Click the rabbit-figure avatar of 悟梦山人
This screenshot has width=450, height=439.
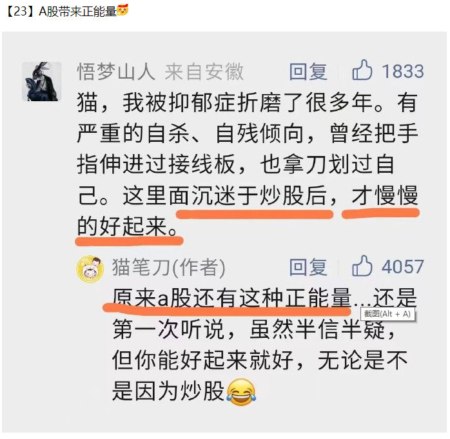[x=42, y=81]
